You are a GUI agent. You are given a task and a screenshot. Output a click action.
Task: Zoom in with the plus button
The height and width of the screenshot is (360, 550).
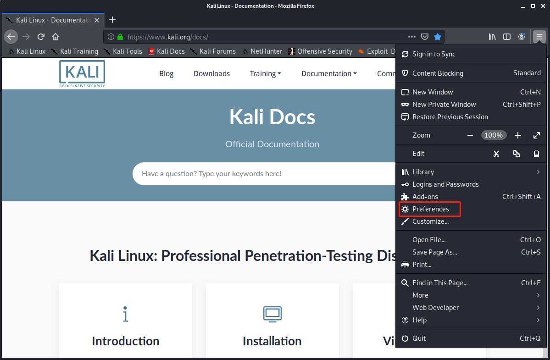click(518, 135)
